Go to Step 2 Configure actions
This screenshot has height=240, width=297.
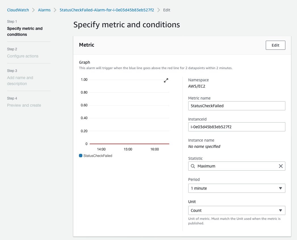(x=23, y=56)
